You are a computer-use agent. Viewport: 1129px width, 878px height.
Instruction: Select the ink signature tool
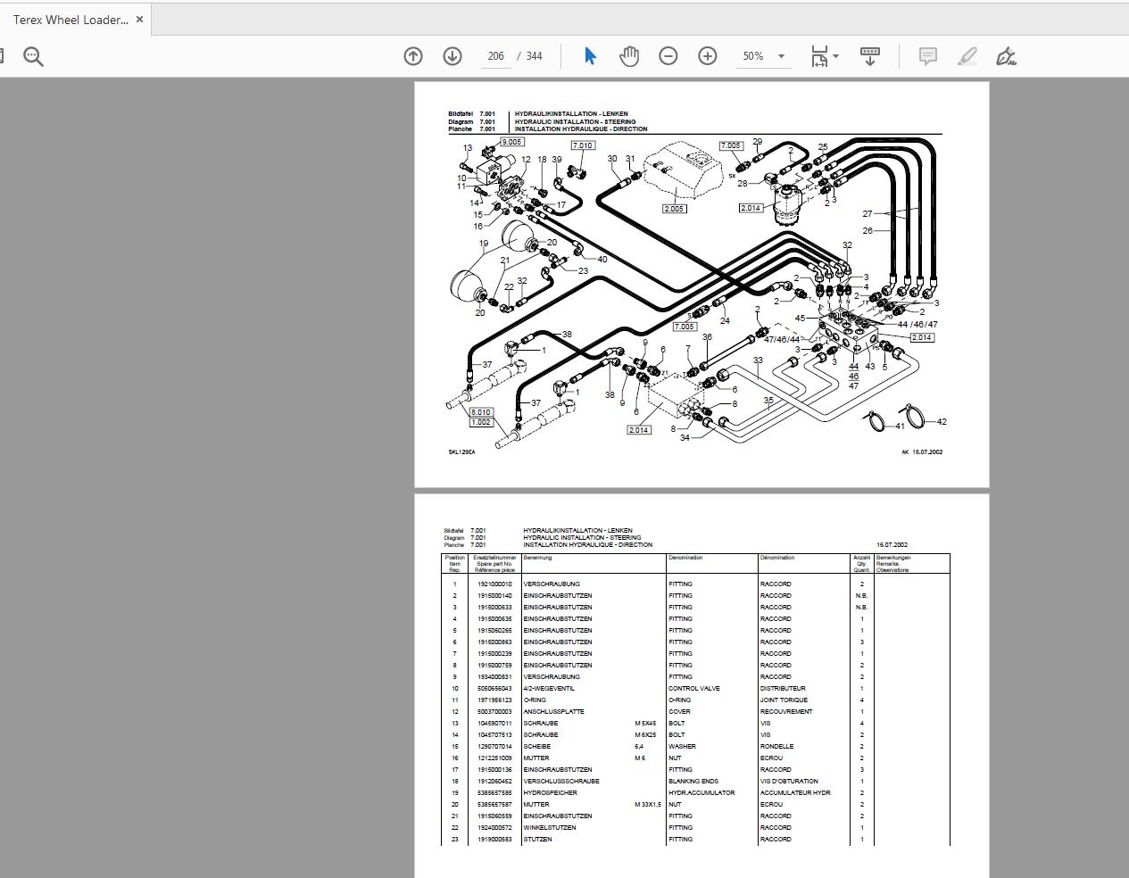tap(1007, 56)
